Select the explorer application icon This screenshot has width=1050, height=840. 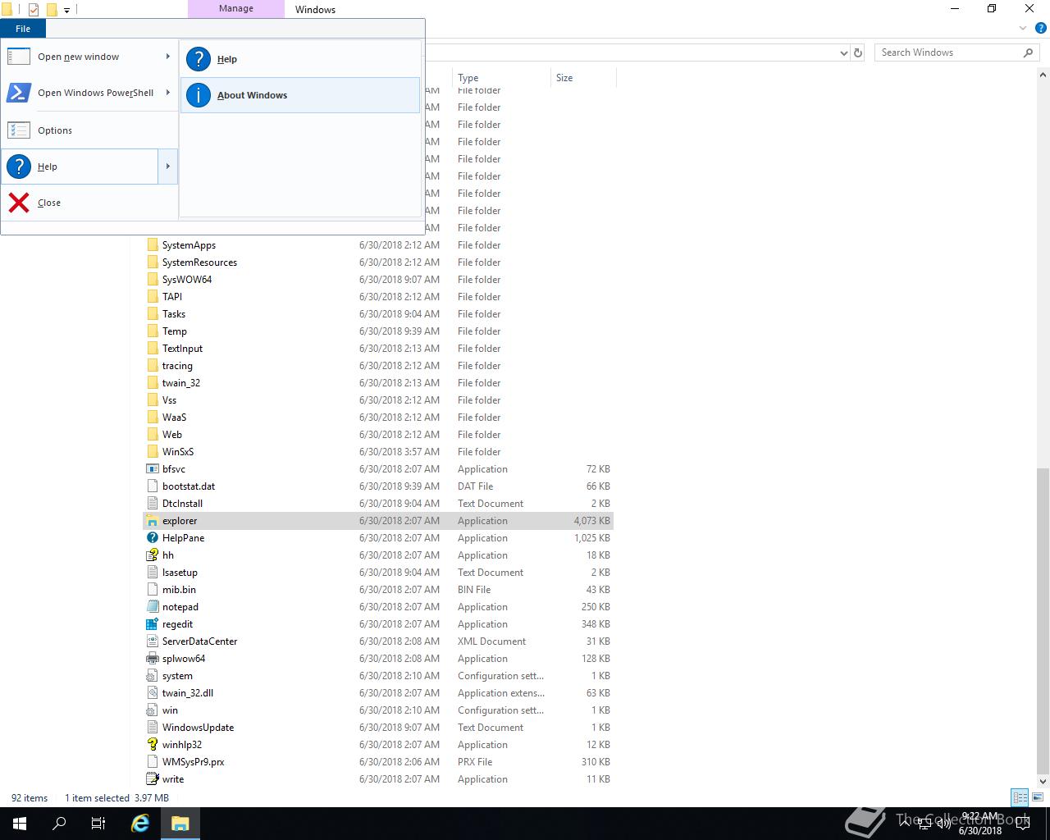(x=153, y=521)
